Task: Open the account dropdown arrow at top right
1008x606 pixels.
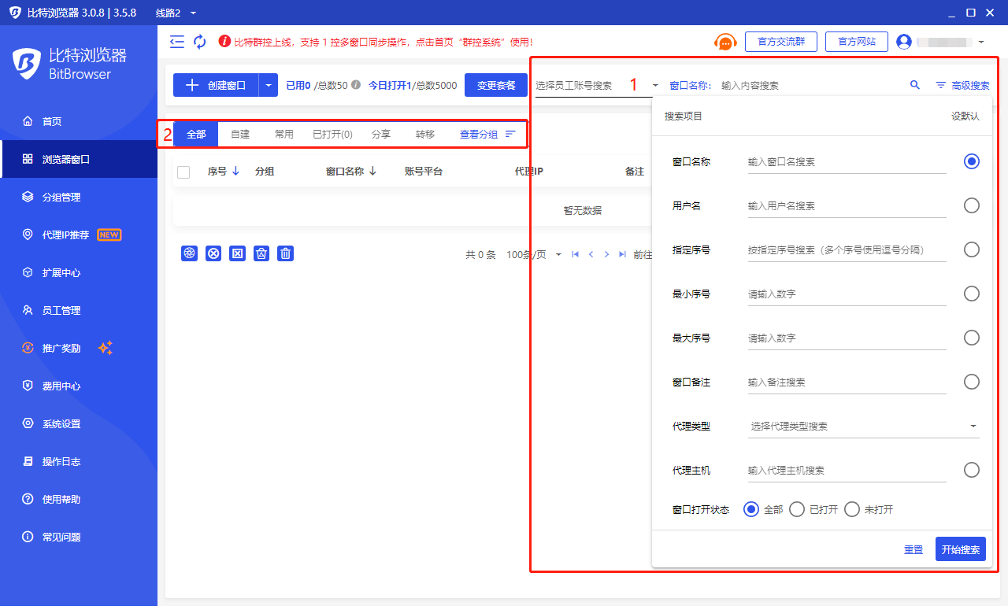Action: [x=980, y=42]
